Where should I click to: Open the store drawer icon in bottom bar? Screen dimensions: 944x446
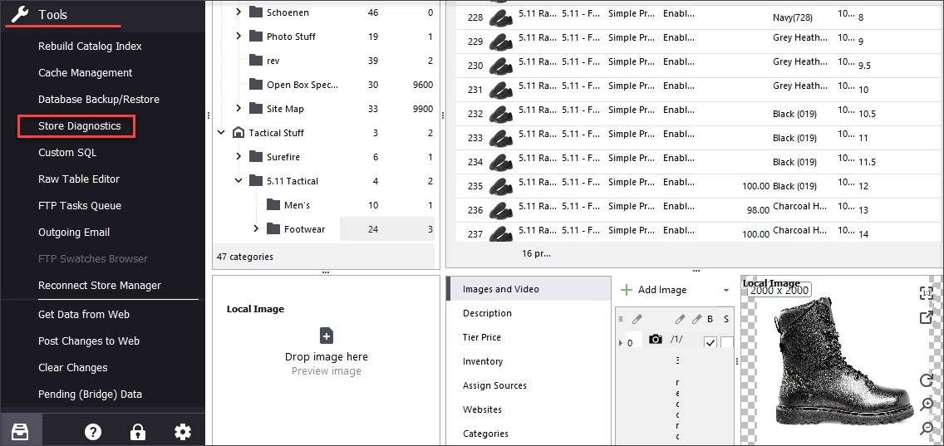pyautogui.click(x=20, y=432)
